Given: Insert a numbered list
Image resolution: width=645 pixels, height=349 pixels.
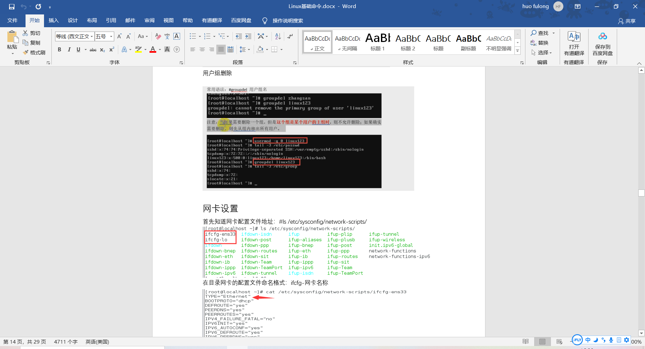Looking at the screenshot, I should click(x=207, y=36).
